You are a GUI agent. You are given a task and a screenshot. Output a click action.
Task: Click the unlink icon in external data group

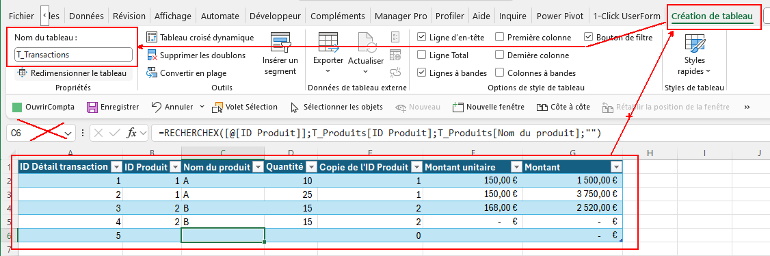(395, 73)
